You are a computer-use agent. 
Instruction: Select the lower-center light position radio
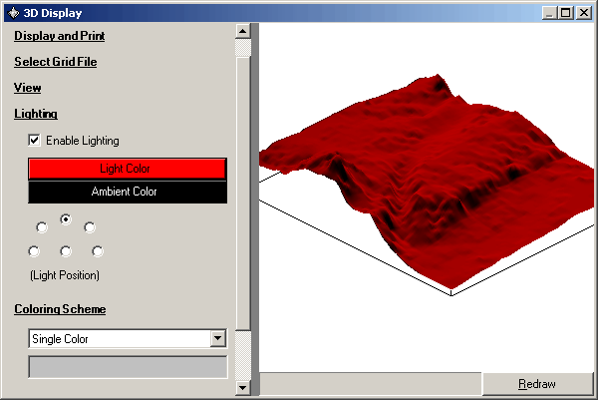click(66, 251)
